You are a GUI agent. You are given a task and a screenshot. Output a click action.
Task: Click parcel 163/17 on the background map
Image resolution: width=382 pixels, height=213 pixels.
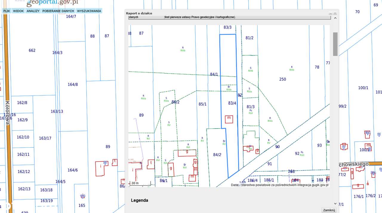pos(45,138)
